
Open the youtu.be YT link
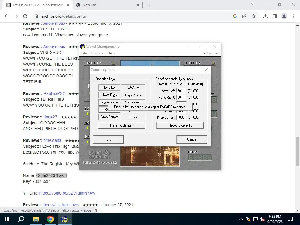67,193
